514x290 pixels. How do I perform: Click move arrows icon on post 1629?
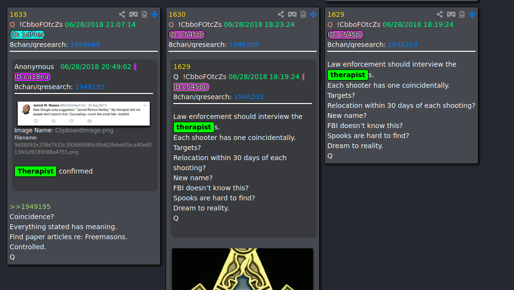(472, 14)
